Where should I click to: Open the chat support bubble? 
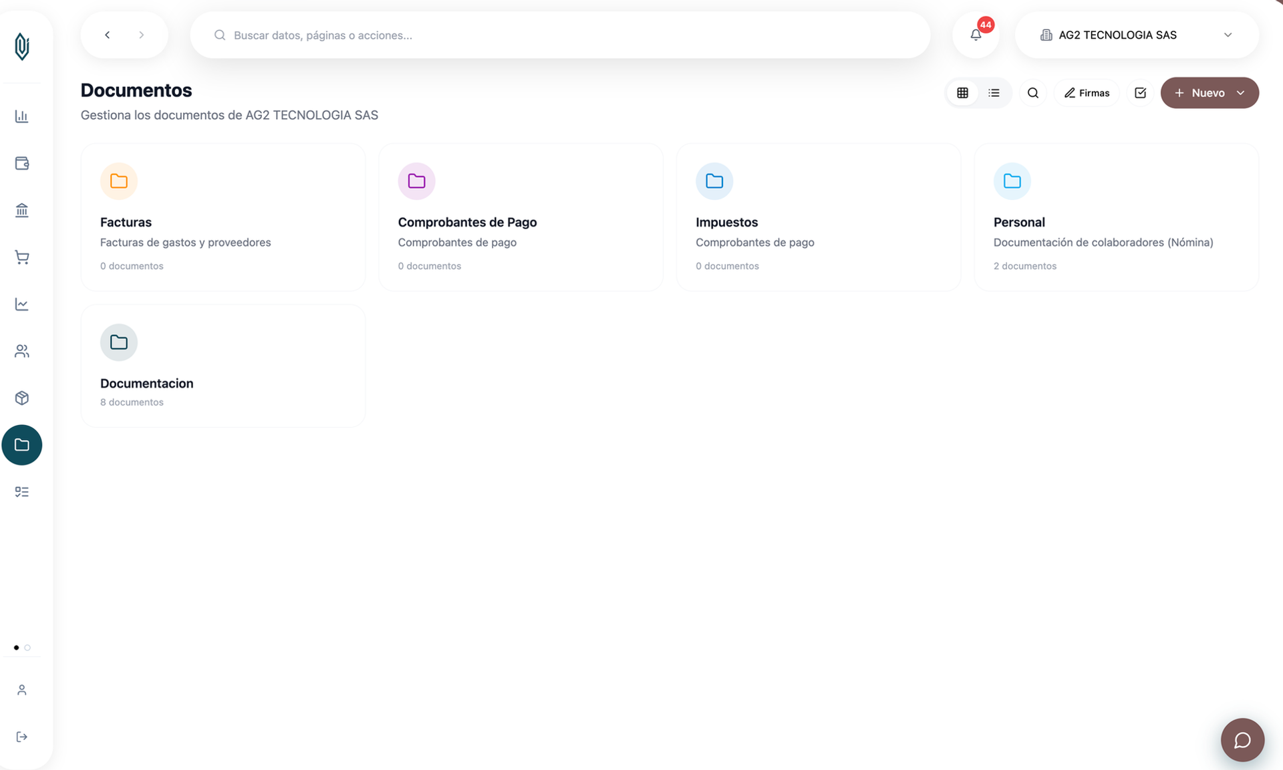coord(1242,740)
